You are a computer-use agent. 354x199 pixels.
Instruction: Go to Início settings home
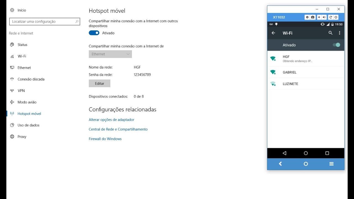pos(22,10)
